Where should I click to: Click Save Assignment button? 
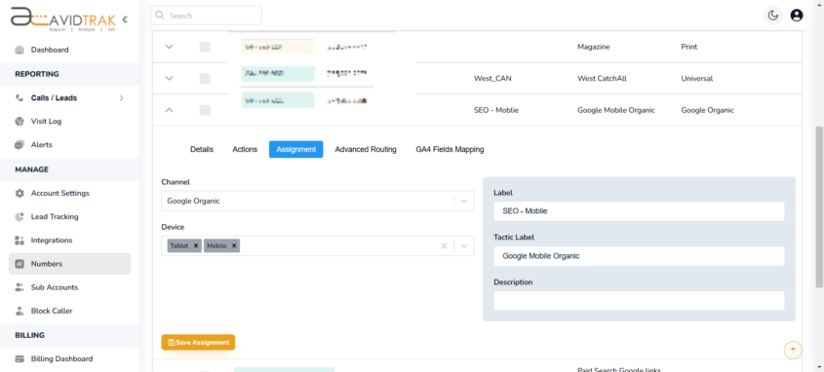pyautogui.click(x=198, y=342)
